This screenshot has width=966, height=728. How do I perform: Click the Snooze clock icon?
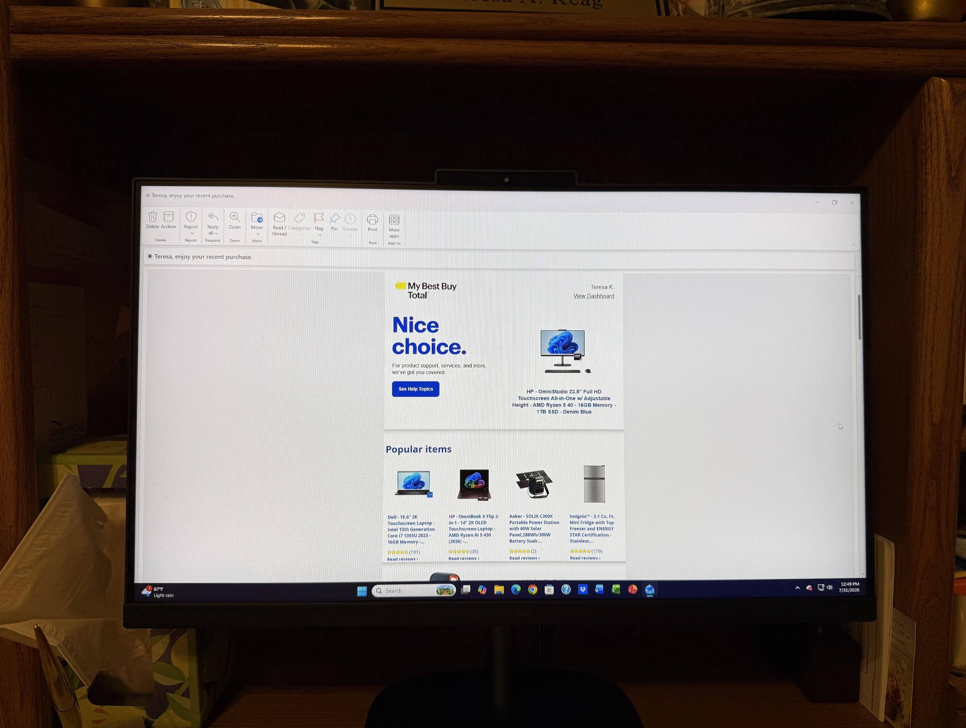coord(350,219)
